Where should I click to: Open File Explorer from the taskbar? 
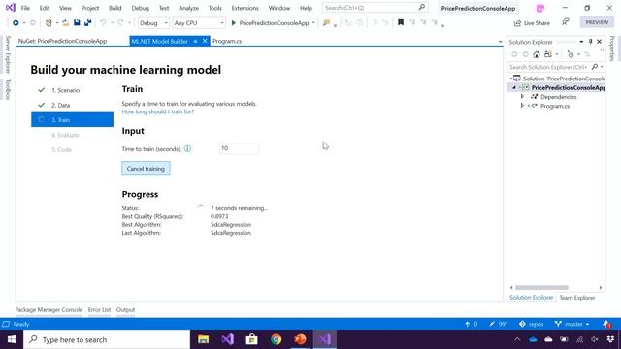tap(203, 339)
